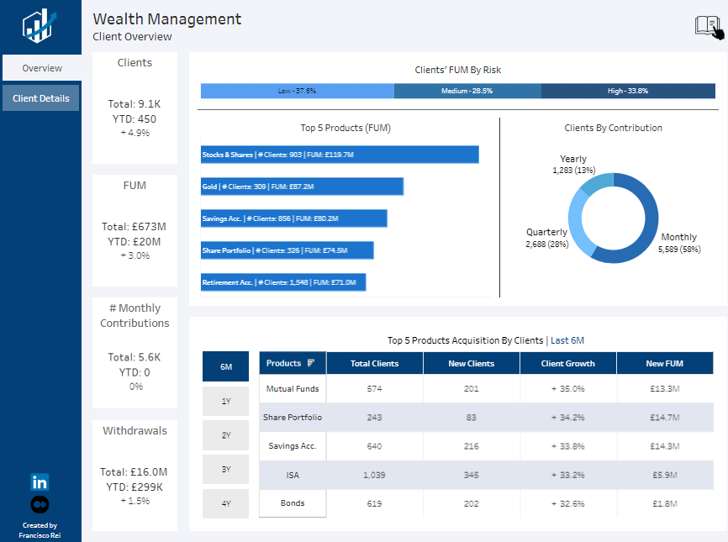Screen dimensions: 728x542
Task: Click the Quarterly 2,688 (28%) label
Action: 547,238
